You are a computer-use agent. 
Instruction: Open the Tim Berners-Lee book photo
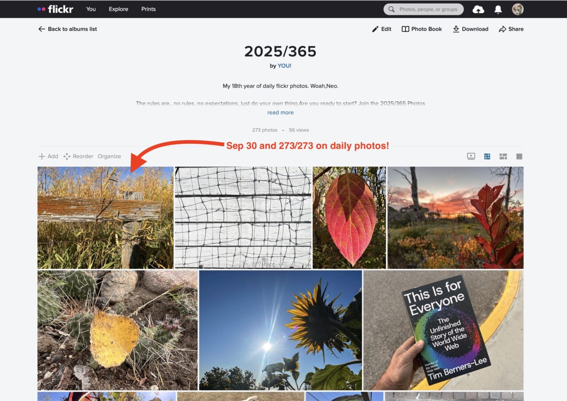coord(443,330)
